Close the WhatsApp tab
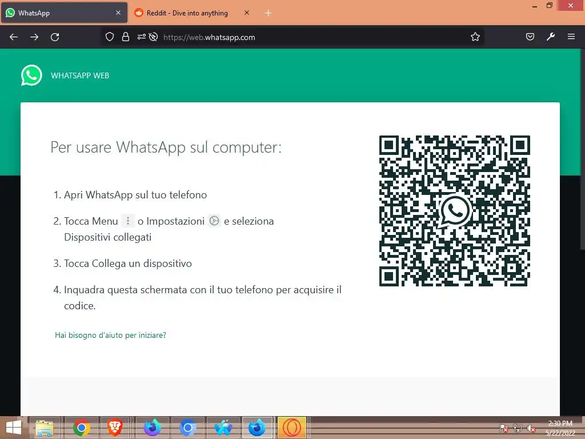Viewport: 585px width, 439px height. coord(118,13)
